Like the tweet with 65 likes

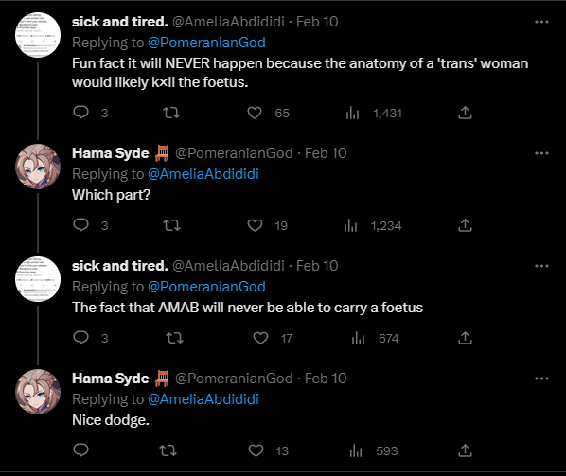255,113
